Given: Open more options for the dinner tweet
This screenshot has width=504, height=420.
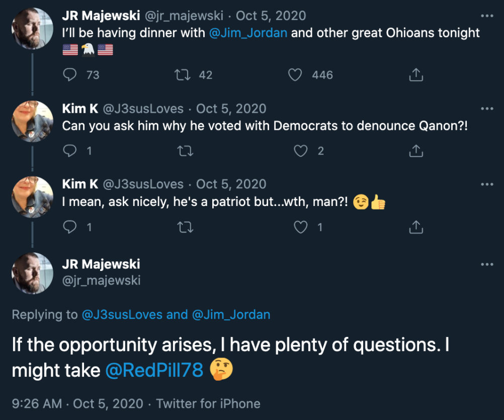Looking at the screenshot, I should click(x=486, y=16).
